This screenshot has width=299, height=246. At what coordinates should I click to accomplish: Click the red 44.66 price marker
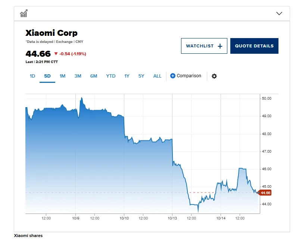click(265, 193)
